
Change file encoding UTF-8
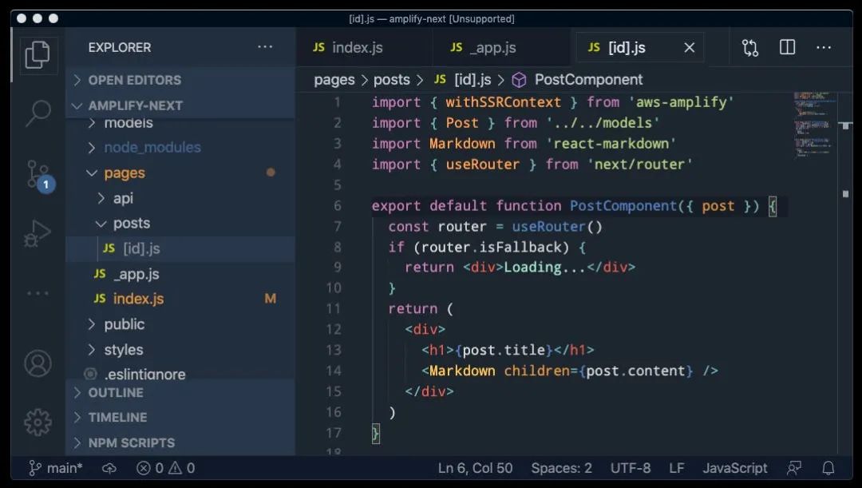click(x=631, y=468)
